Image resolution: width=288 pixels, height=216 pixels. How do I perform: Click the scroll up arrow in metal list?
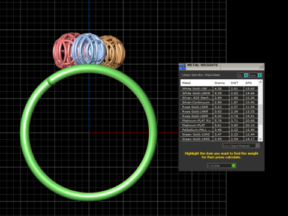260,82
